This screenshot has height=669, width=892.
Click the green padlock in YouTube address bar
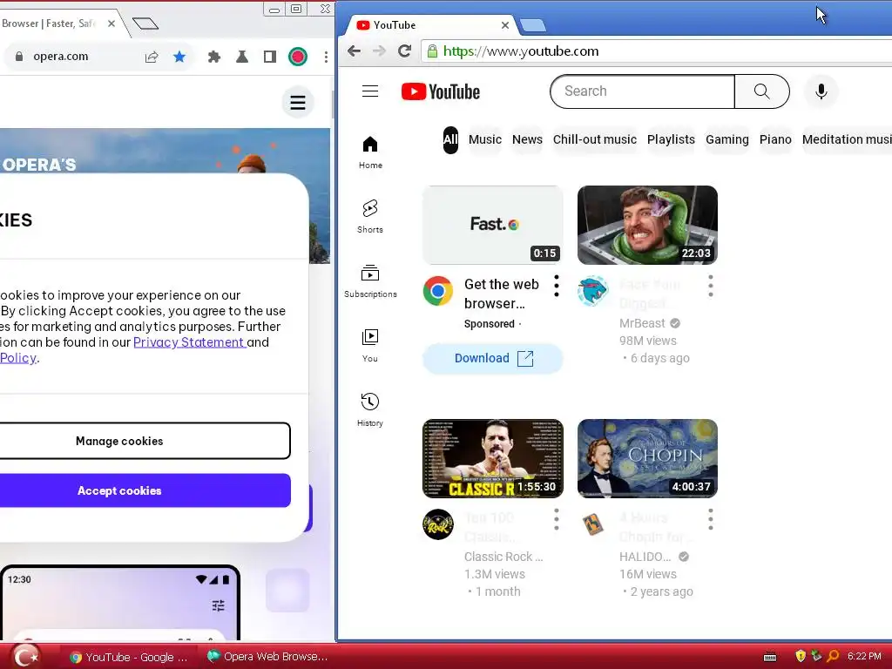432,51
